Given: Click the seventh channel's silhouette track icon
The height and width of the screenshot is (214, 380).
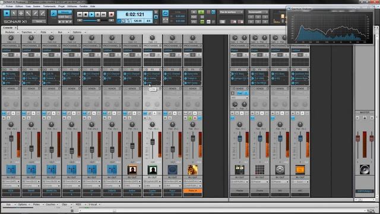Looking at the screenshot, I should (132, 169).
